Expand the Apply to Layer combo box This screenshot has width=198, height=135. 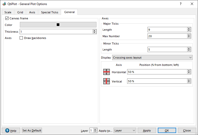pyautogui.click(x=125, y=130)
